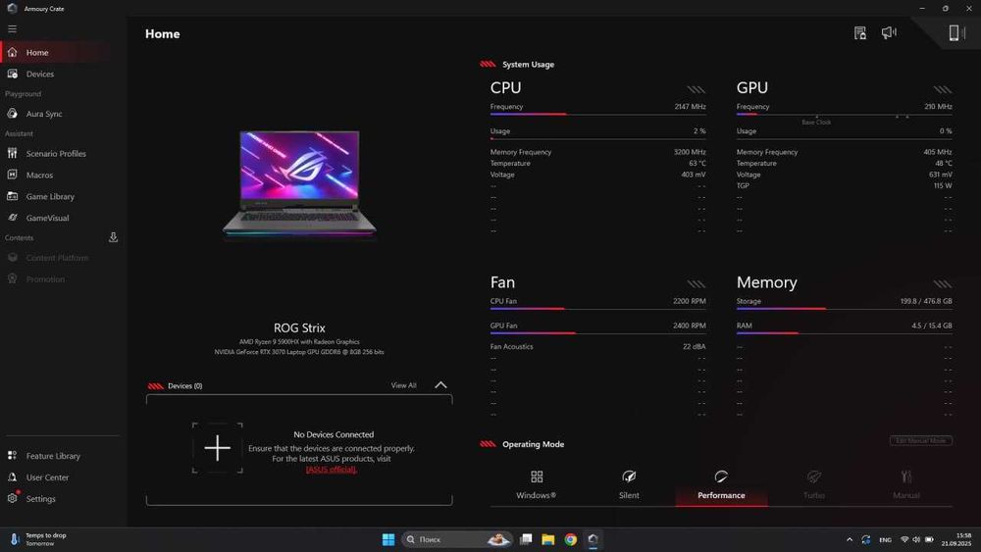Open Chrome from taskbar
Image resolution: width=981 pixels, height=552 pixels.
pyautogui.click(x=571, y=539)
